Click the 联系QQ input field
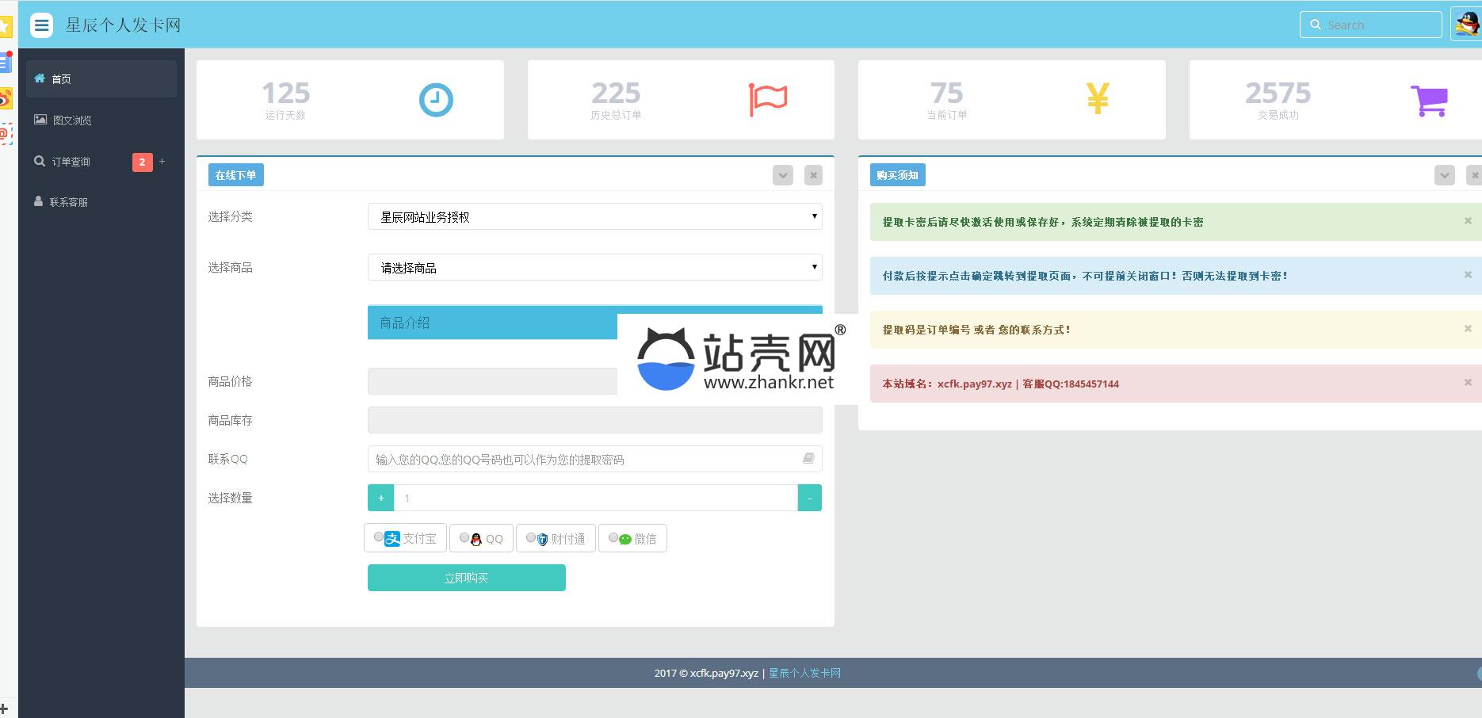The height and width of the screenshot is (718, 1482). 586,459
